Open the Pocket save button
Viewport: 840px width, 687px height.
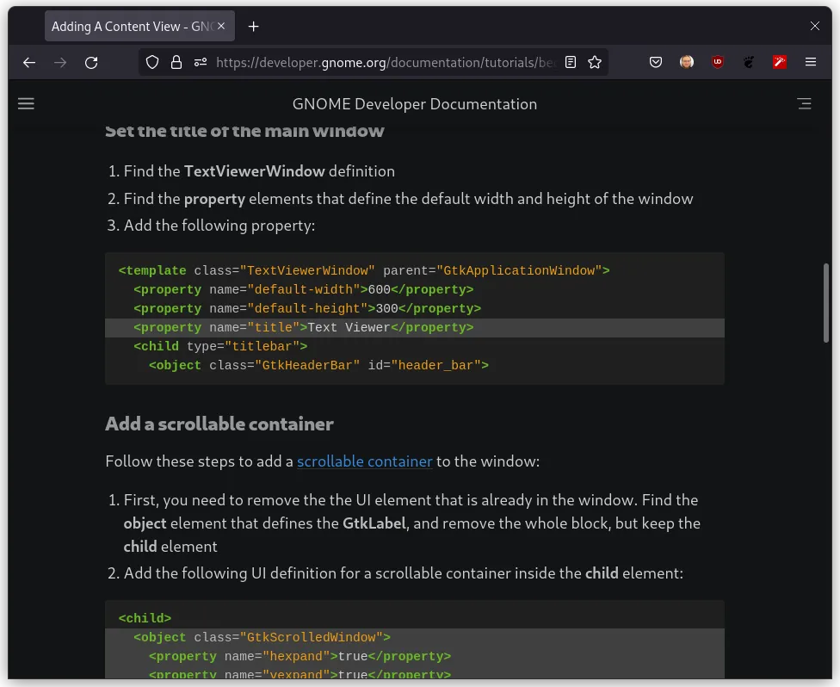pyautogui.click(x=656, y=62)
